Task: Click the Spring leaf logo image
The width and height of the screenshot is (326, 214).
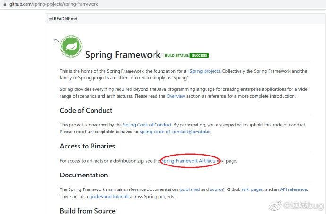Action: pos(71,47)
